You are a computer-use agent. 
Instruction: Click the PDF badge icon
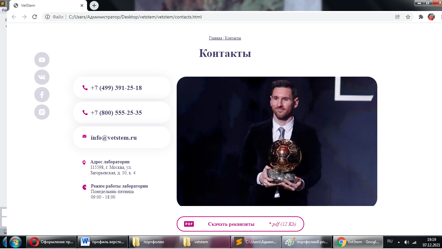coord(189,224)
